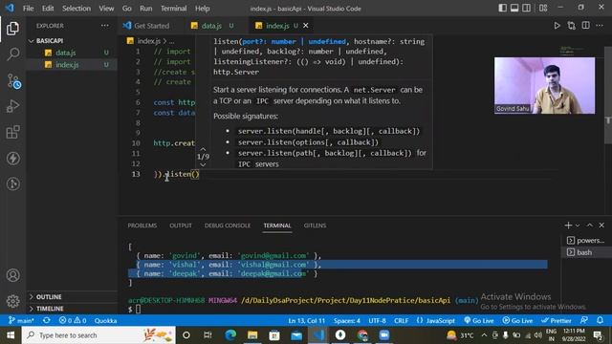Change encoding via UTF-8 status item

tap(377, 321)
